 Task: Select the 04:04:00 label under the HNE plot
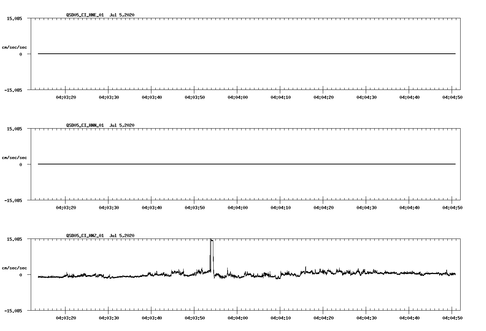[x=238, y=97]
